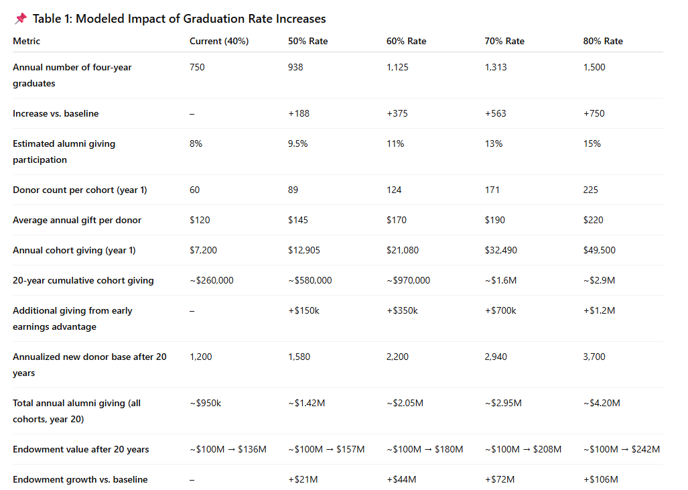Click the red pushpin icon beside the title
688x490 pixels.
pyautogui.click(x=21, y=19)
